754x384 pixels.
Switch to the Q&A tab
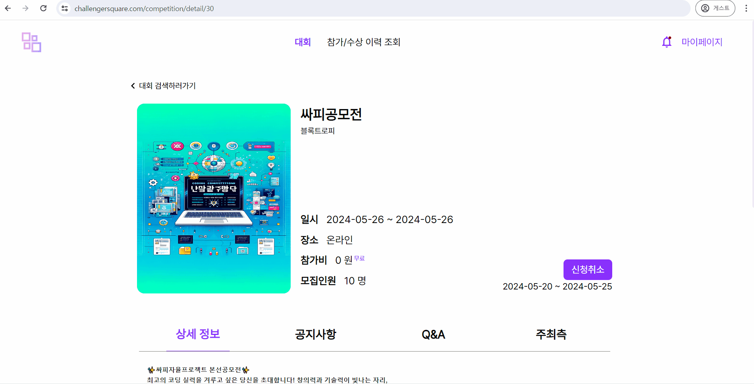pyautogui.click(x=433, y=335)
